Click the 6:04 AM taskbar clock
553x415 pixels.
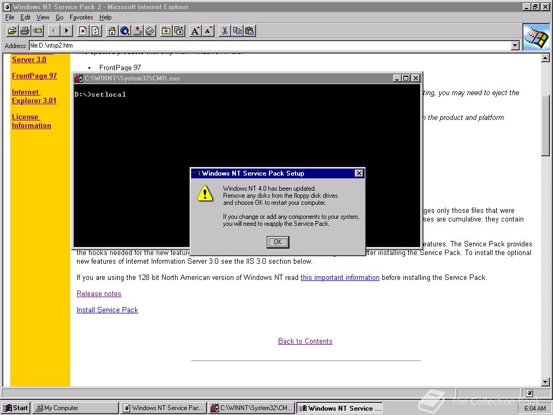coord(535,409)
